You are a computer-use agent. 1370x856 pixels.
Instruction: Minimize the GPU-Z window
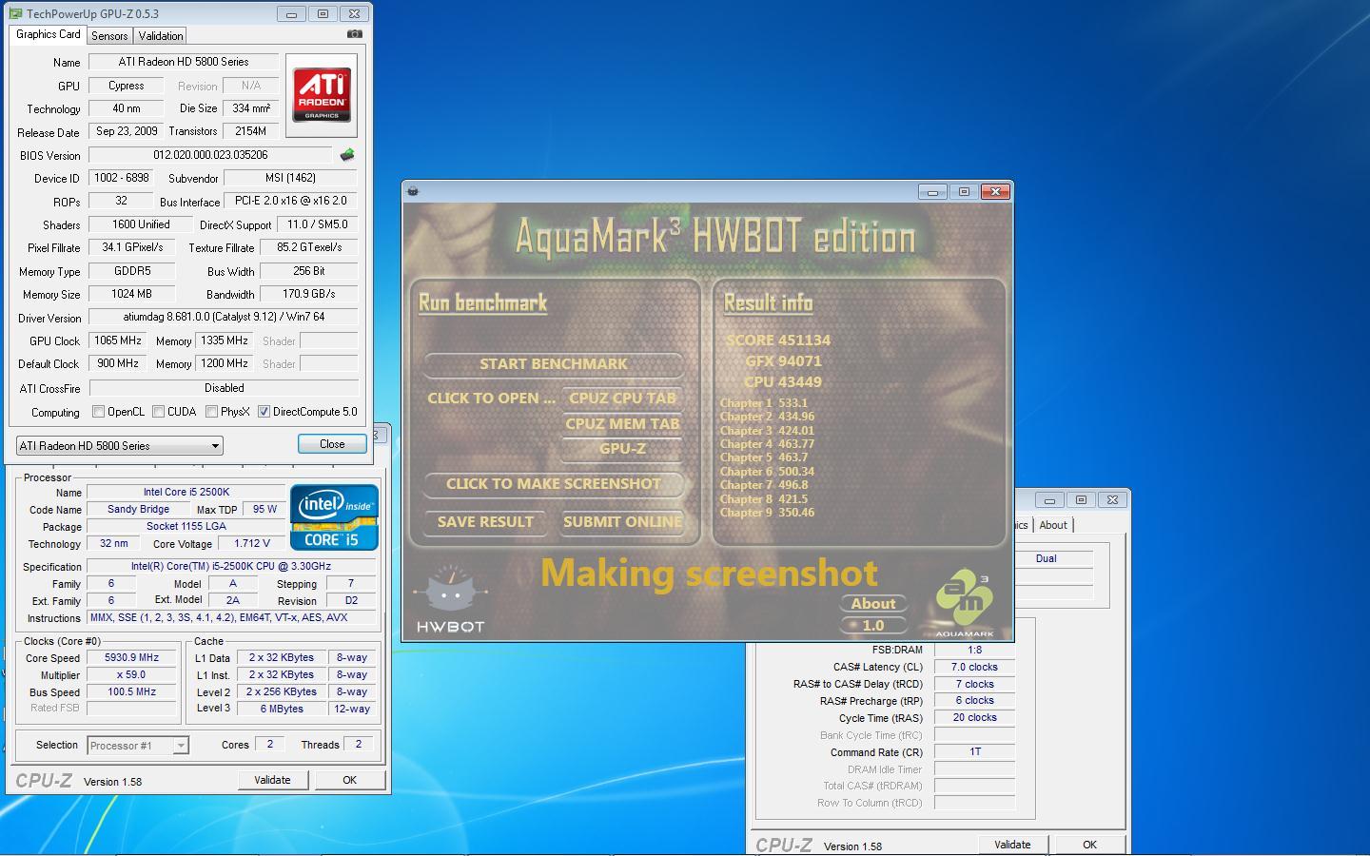point(291,14)
